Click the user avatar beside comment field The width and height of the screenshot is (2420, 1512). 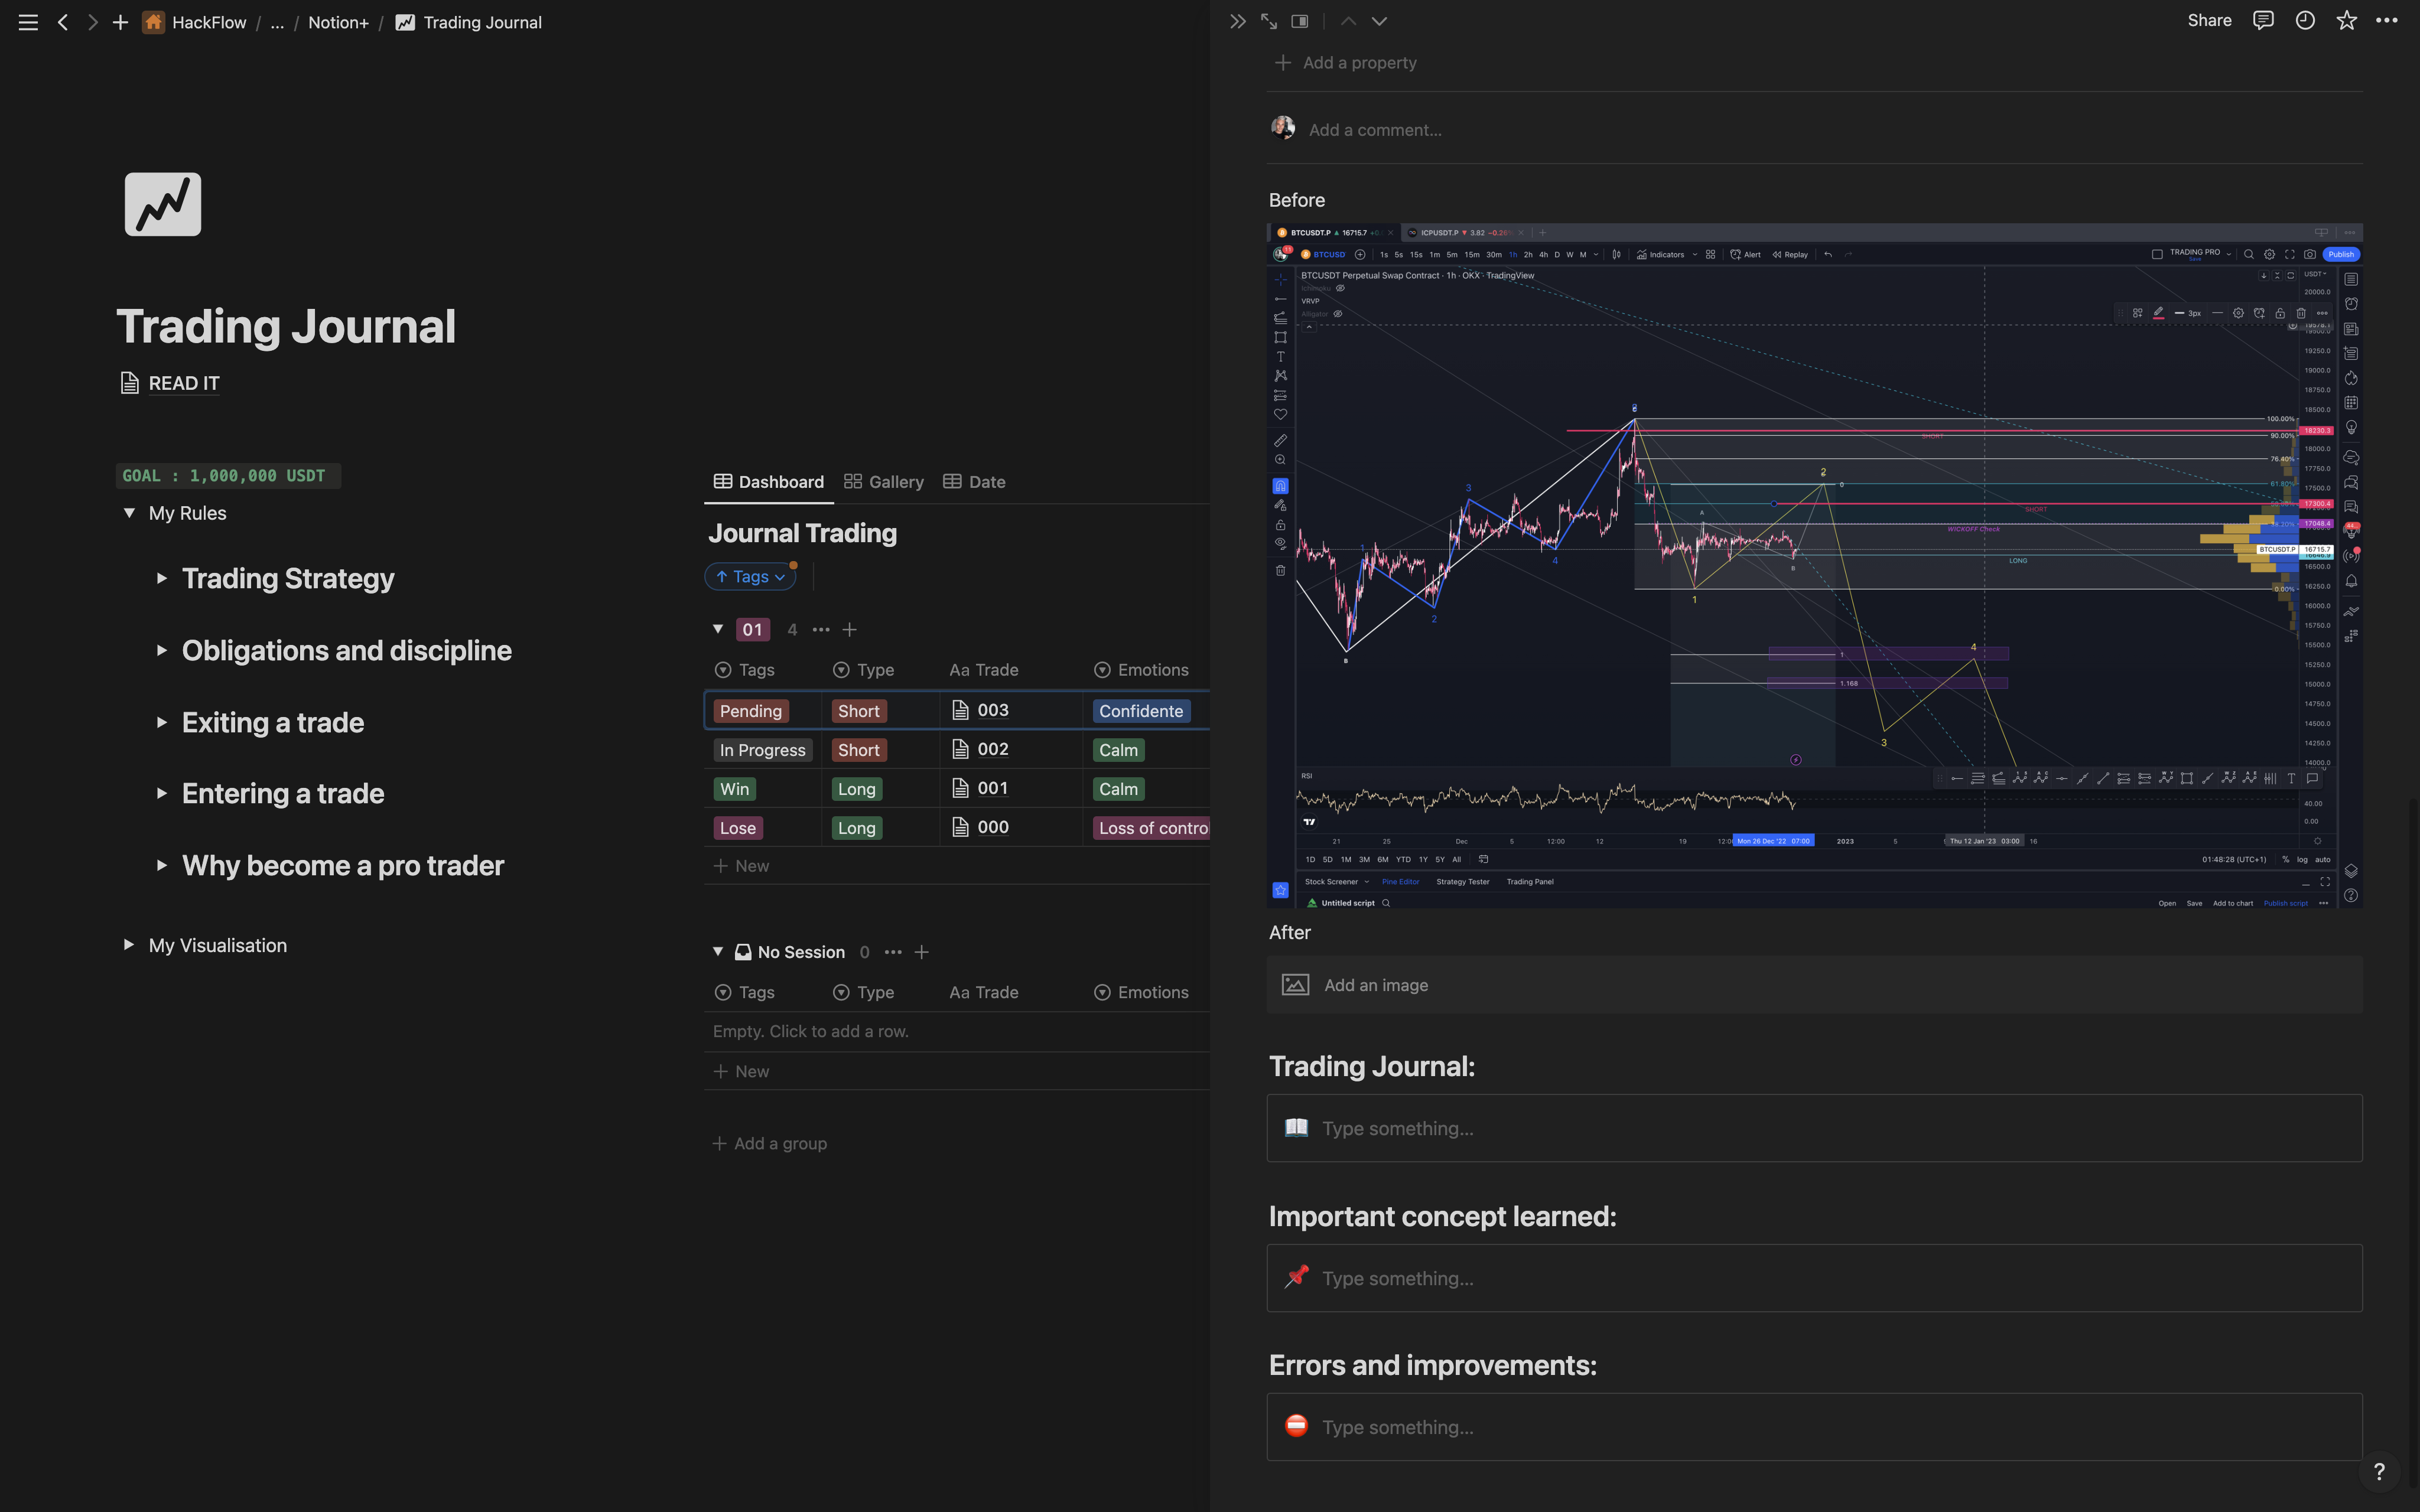tap(1283, 128)
